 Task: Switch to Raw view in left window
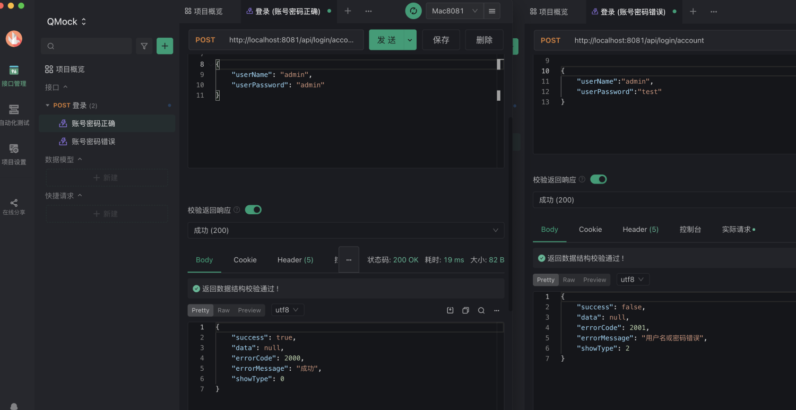[x=223, y=310]
